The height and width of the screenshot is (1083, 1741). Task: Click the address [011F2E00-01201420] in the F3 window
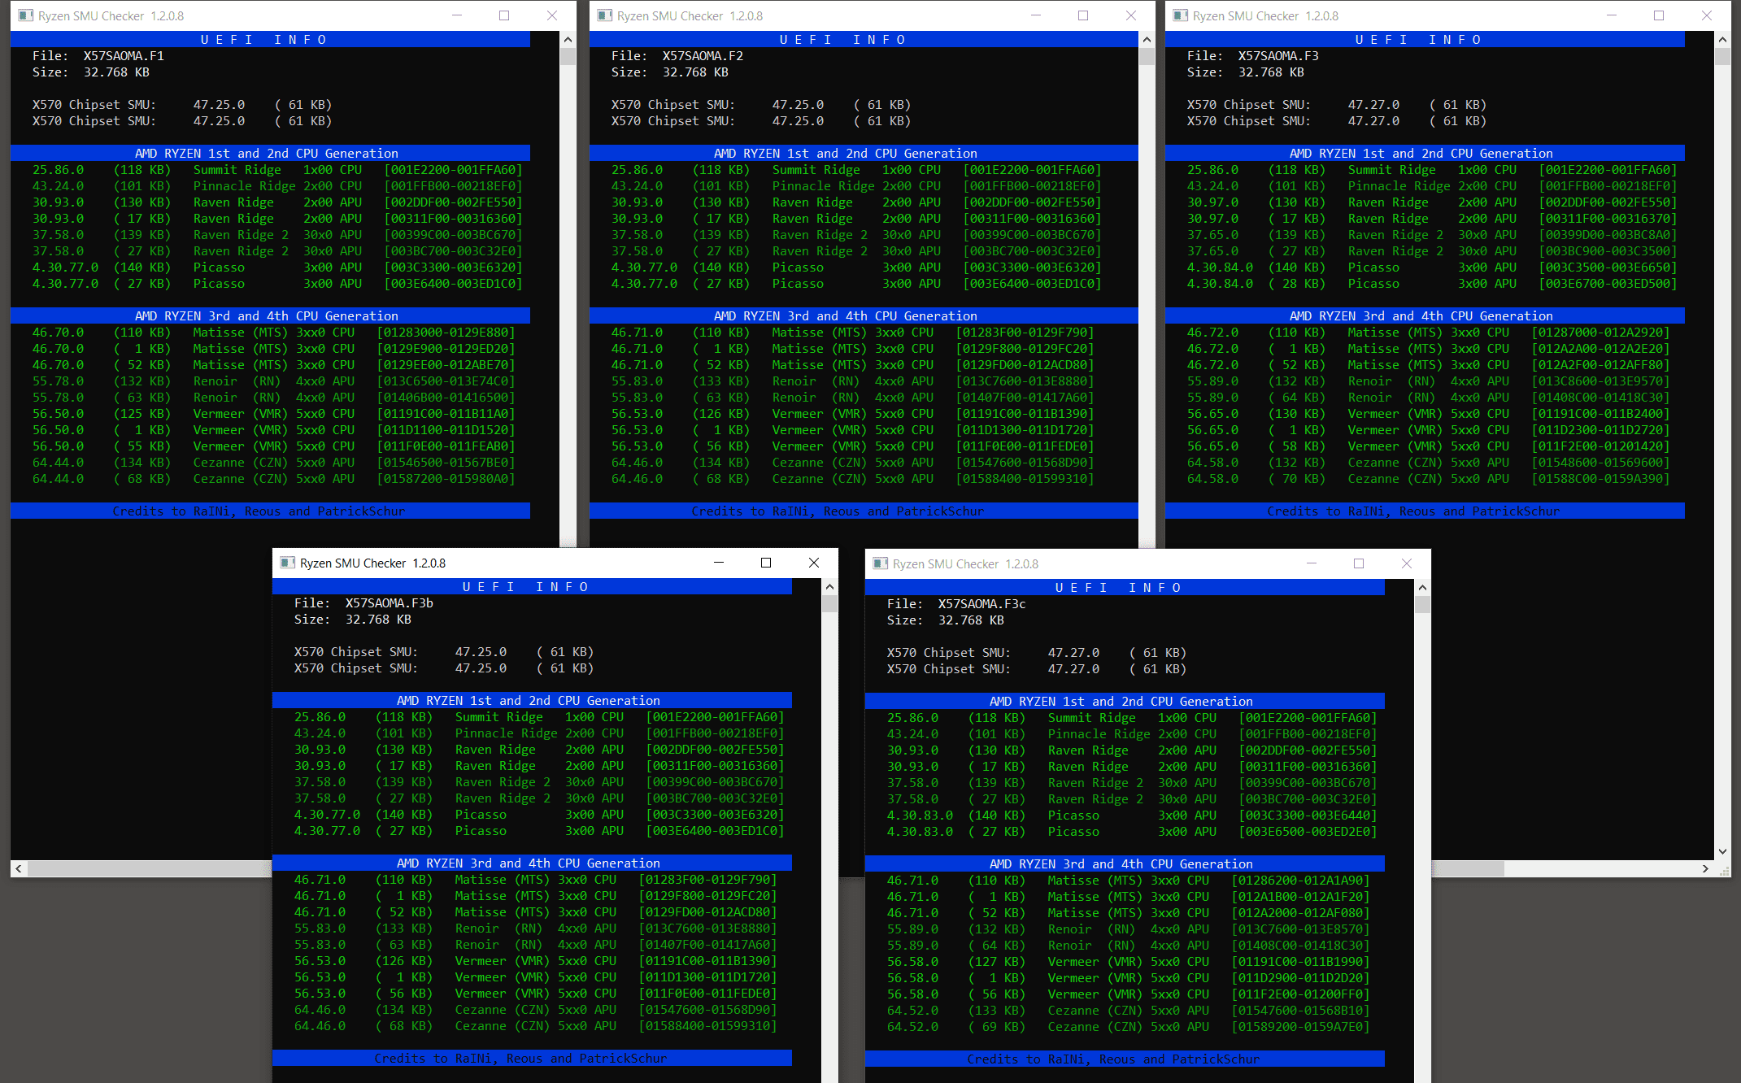[x=1600, y=446]
